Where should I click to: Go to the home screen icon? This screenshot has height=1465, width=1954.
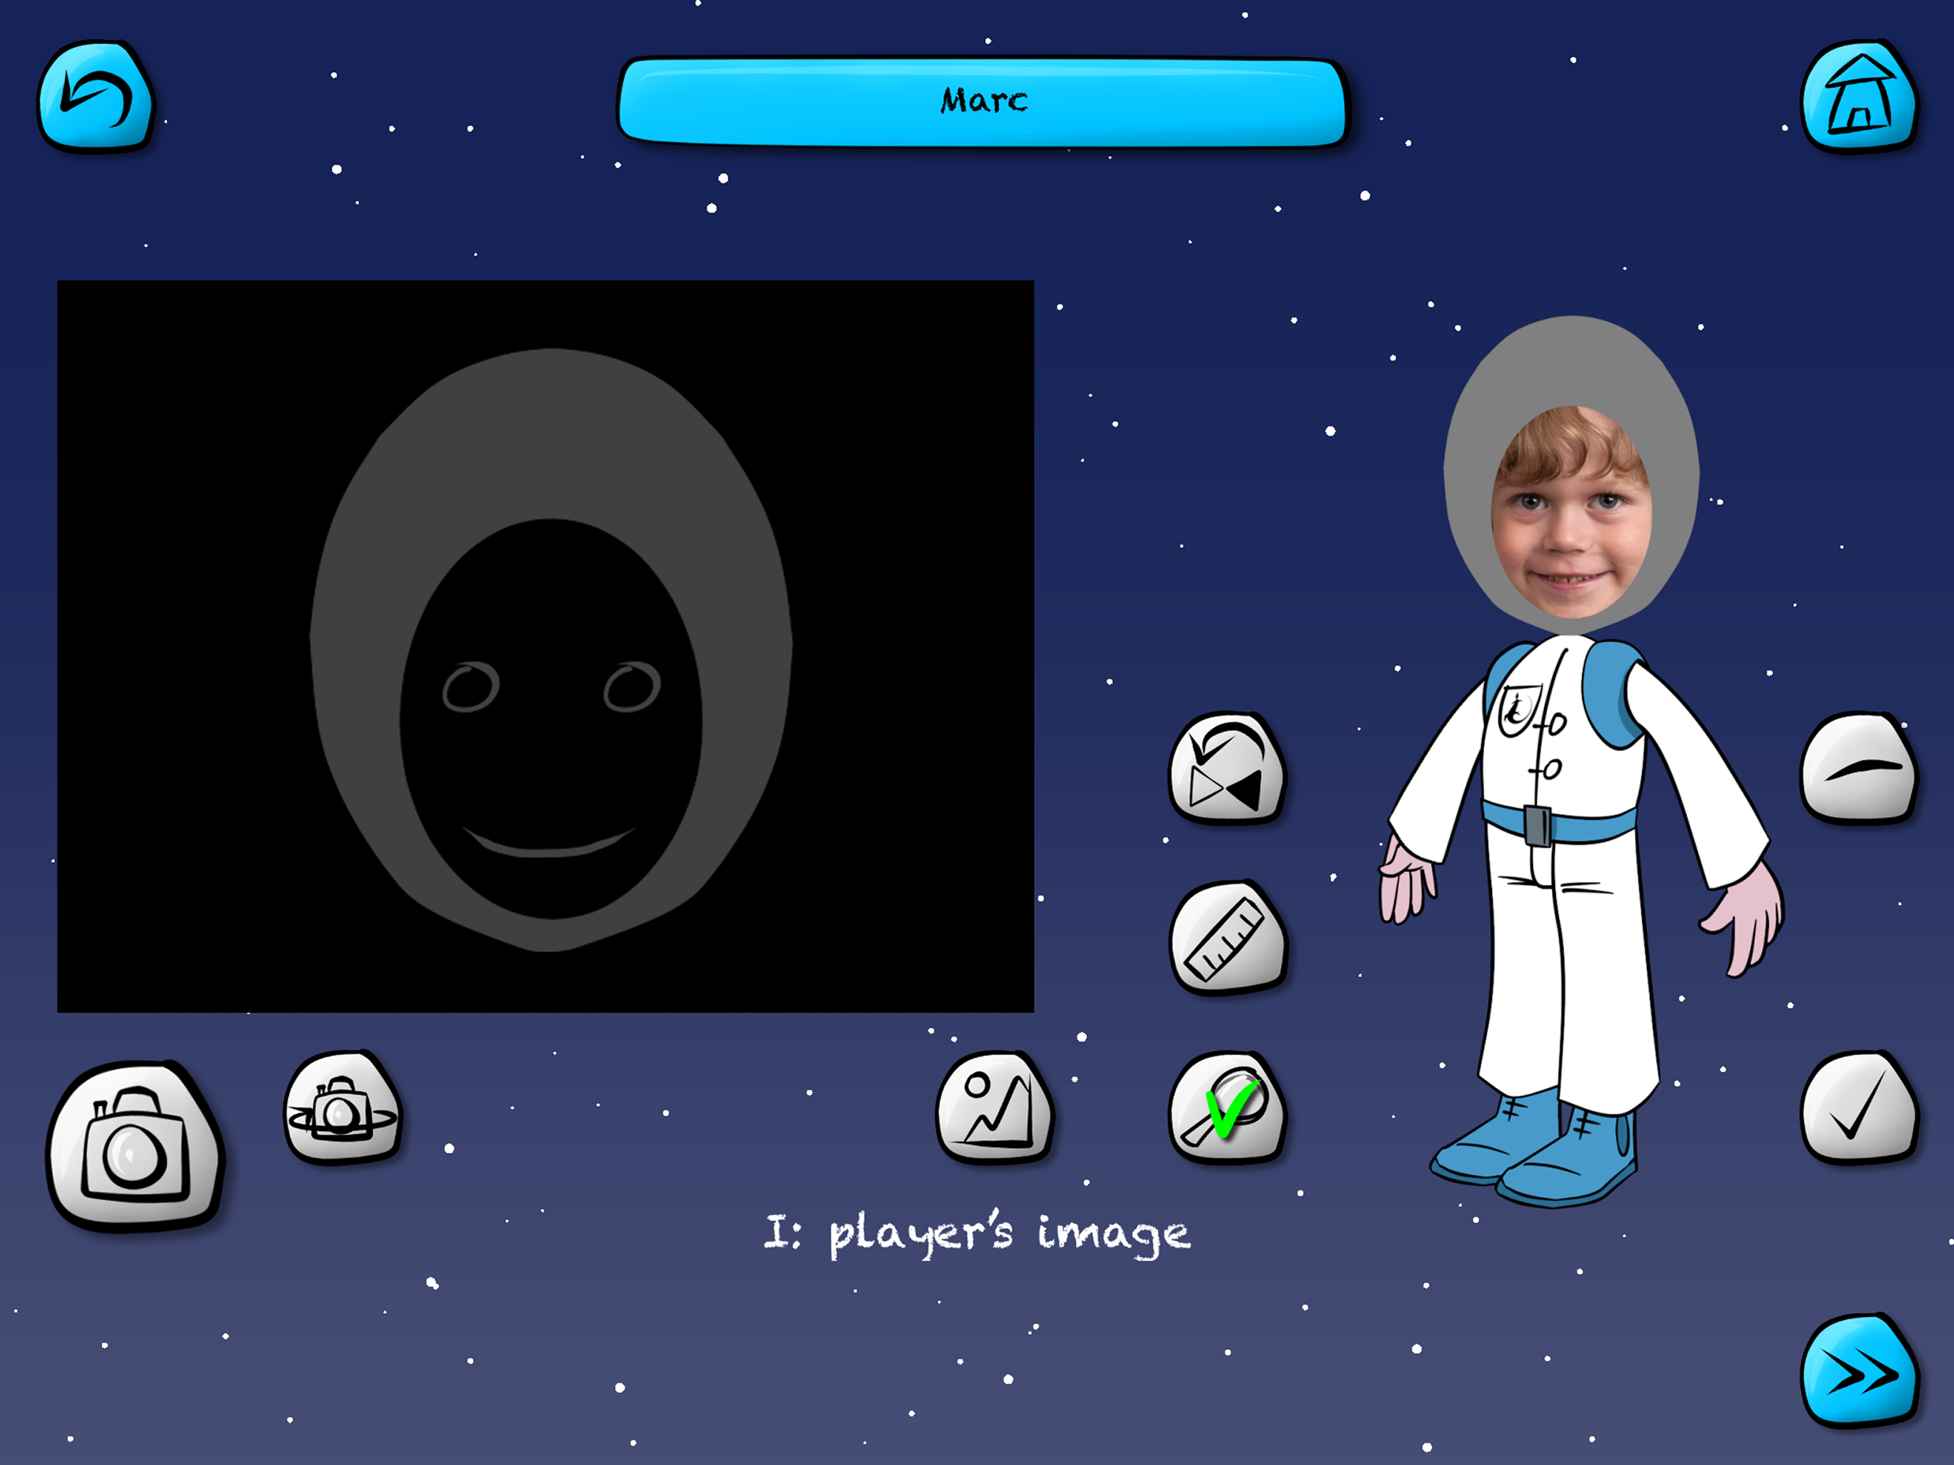(1859, 97)
